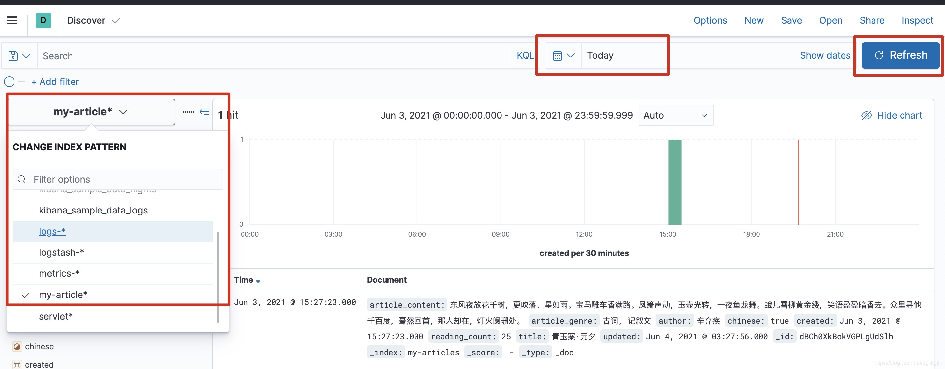The image size is (945, 369).
Task: Focus the Search query input
Action: coord(274,56)
